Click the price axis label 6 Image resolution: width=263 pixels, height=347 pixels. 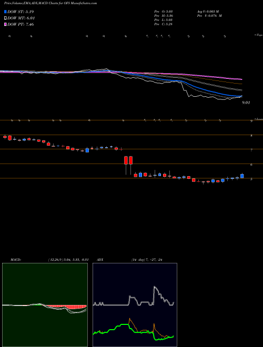(x=251, y=165)
